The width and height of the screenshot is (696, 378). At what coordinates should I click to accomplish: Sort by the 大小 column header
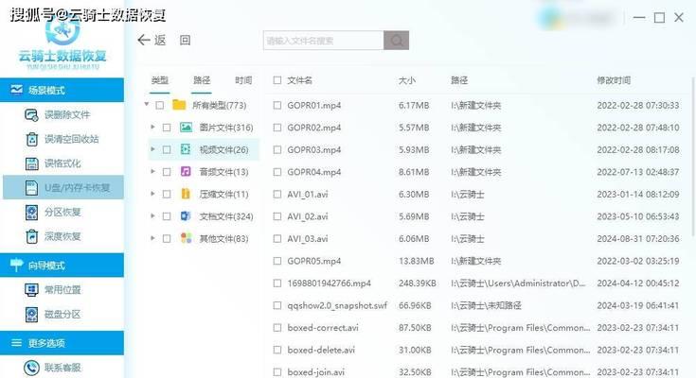point(407,80)
